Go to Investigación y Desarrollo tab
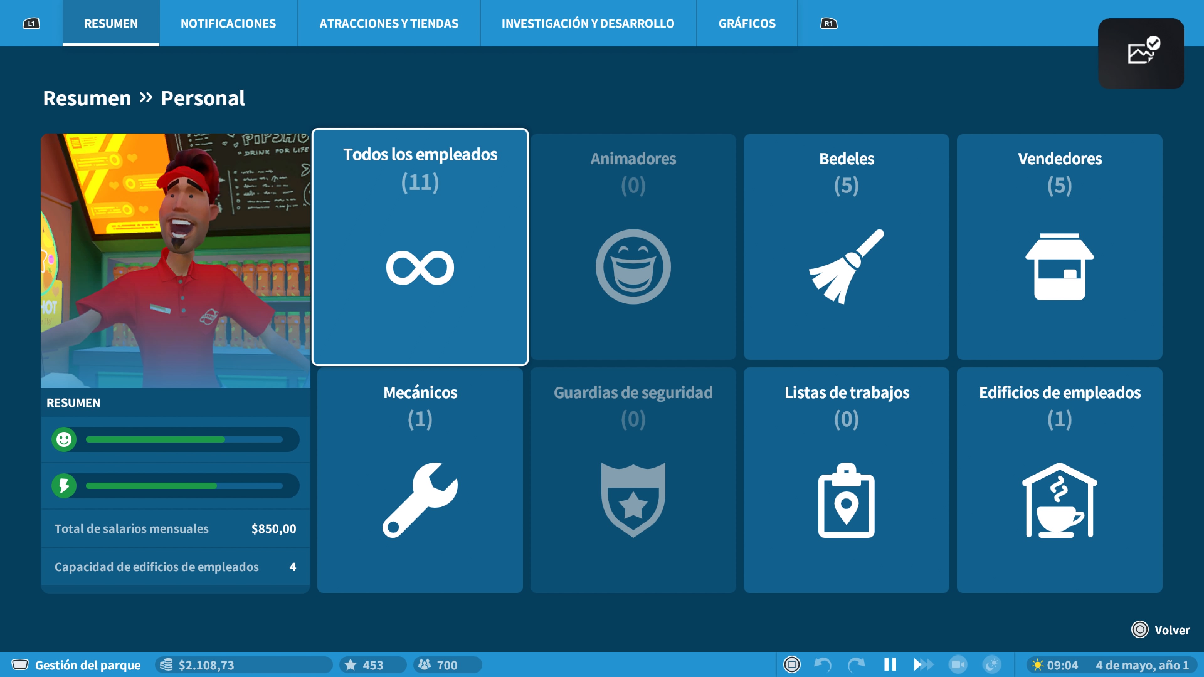This screenshot has height=677, width=1204. (588, 24)
